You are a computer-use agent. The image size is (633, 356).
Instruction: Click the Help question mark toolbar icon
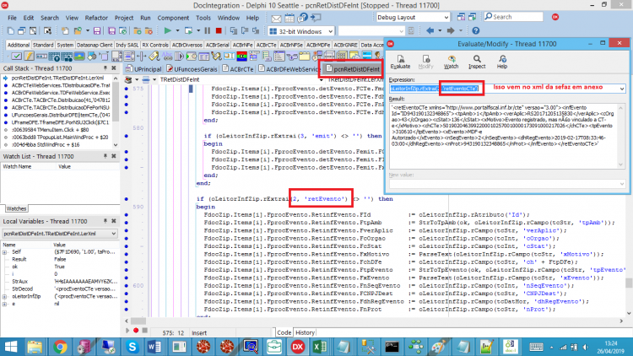(x=475, y=30)
